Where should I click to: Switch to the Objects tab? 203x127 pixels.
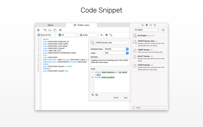pyautogui.click(x=50, y=25)
